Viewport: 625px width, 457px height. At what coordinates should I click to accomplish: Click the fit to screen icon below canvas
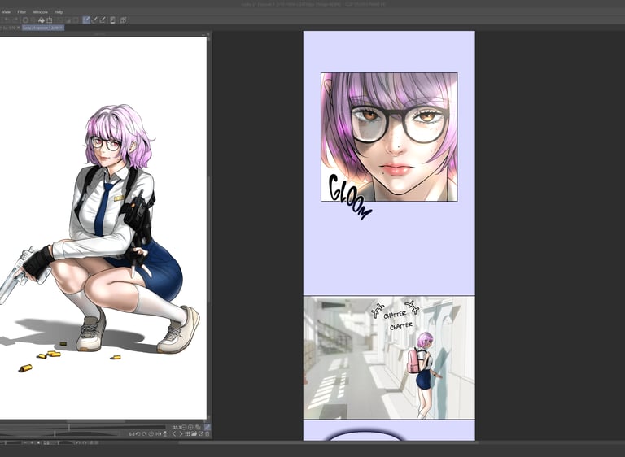tap(198, 428)
